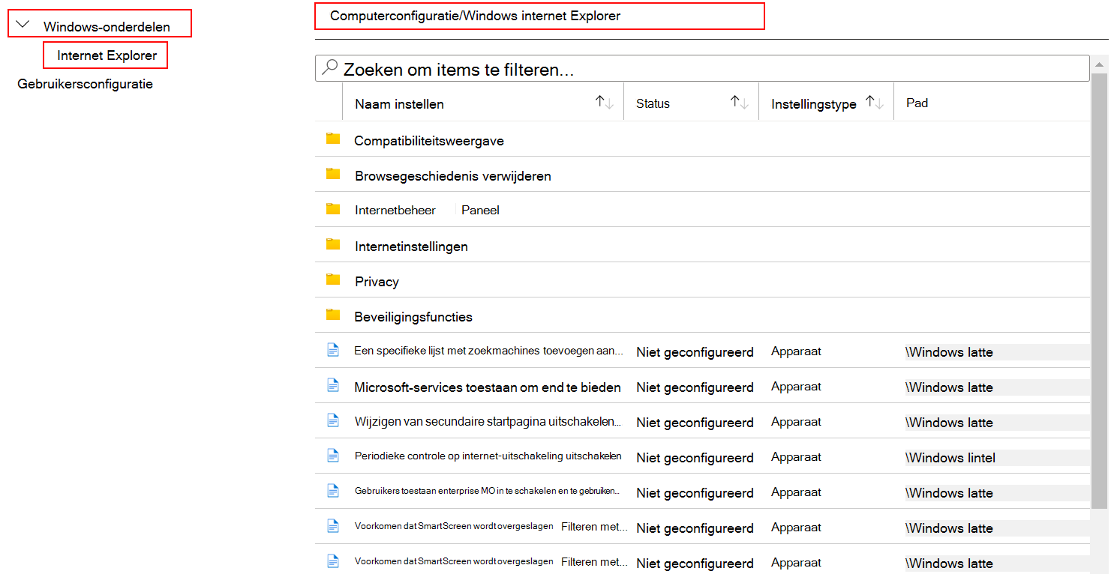Open the Internetinstellingen folder

[411, 247]
